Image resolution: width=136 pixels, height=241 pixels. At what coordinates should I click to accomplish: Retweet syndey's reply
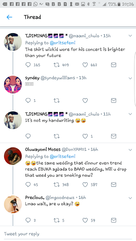tap(56, 101)
